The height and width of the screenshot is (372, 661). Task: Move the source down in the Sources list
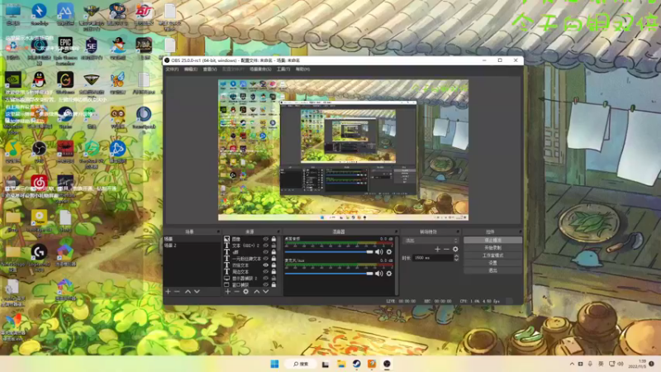tap(265, 292)
